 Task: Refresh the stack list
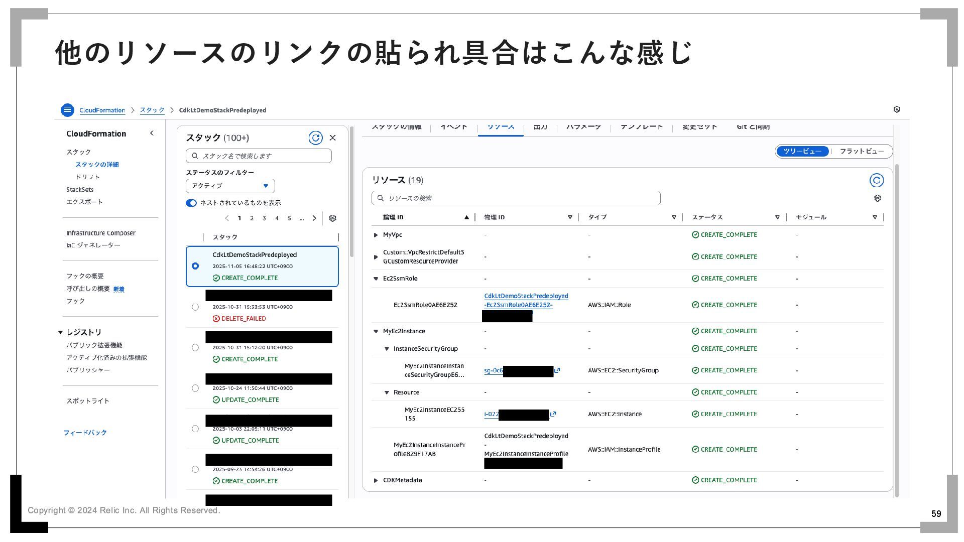(x=315, y=138)
